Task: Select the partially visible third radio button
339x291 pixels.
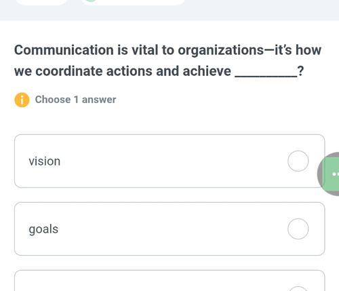Action: coord(298,289)
